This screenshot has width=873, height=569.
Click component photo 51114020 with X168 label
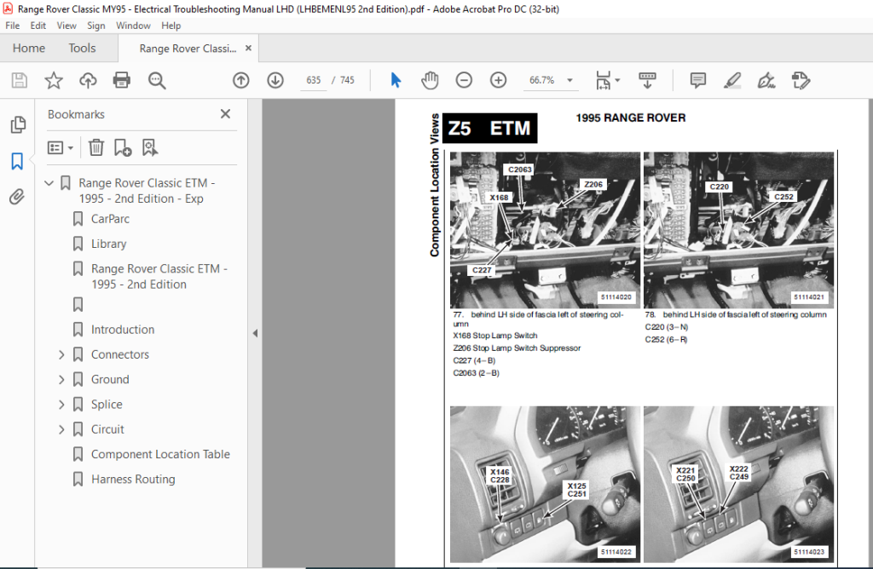point(545,230)
